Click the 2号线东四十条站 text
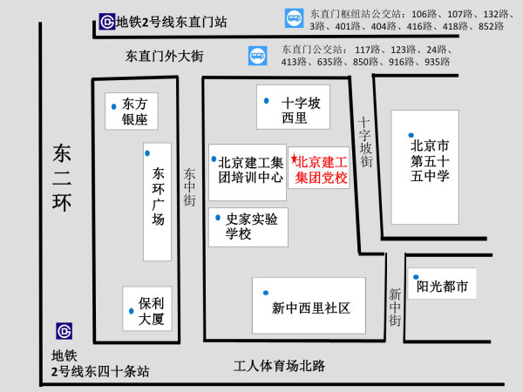 100,371
